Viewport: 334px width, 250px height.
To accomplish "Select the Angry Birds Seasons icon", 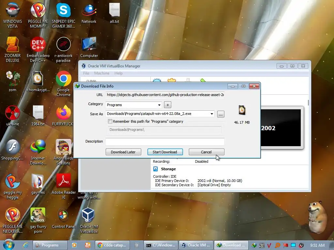I will 64,152.
